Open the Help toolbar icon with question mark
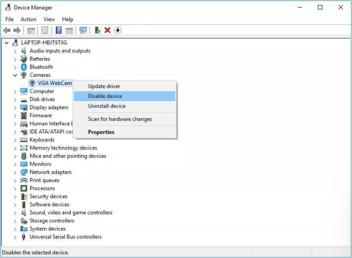This screenshot has width=352, height=258. coord(59,30)
